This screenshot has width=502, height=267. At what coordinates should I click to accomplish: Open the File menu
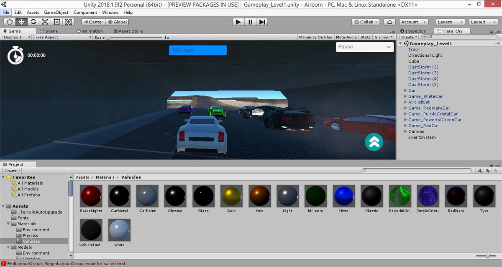coord(6,13)
